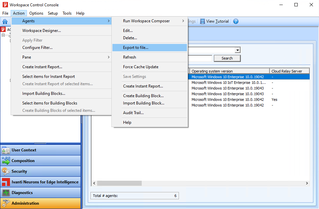Click the scroll right arrow

point(307,183)
